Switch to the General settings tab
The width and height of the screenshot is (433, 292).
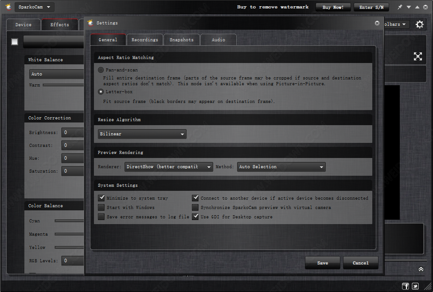pyautogui.click(x=108, y=40)
